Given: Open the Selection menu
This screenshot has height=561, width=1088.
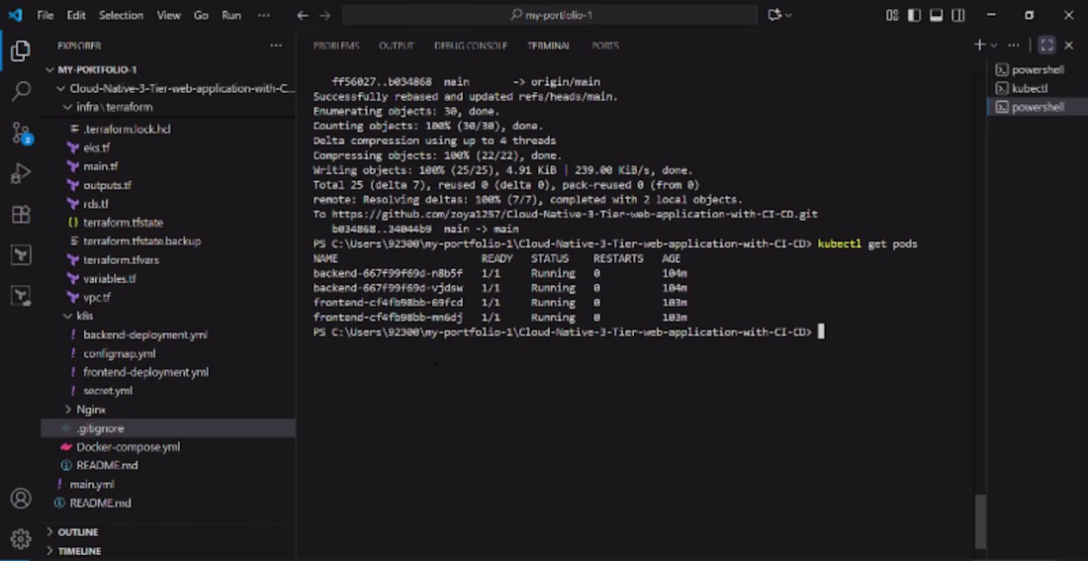Looking at the screenshot, I should pyautogui.click(x=121, y=15).
